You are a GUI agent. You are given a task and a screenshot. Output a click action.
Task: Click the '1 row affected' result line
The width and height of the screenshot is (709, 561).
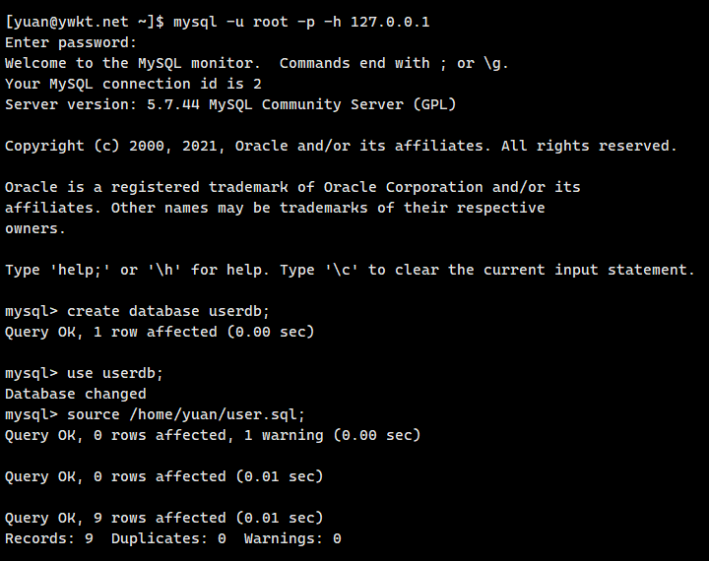[x=160, y=332]
